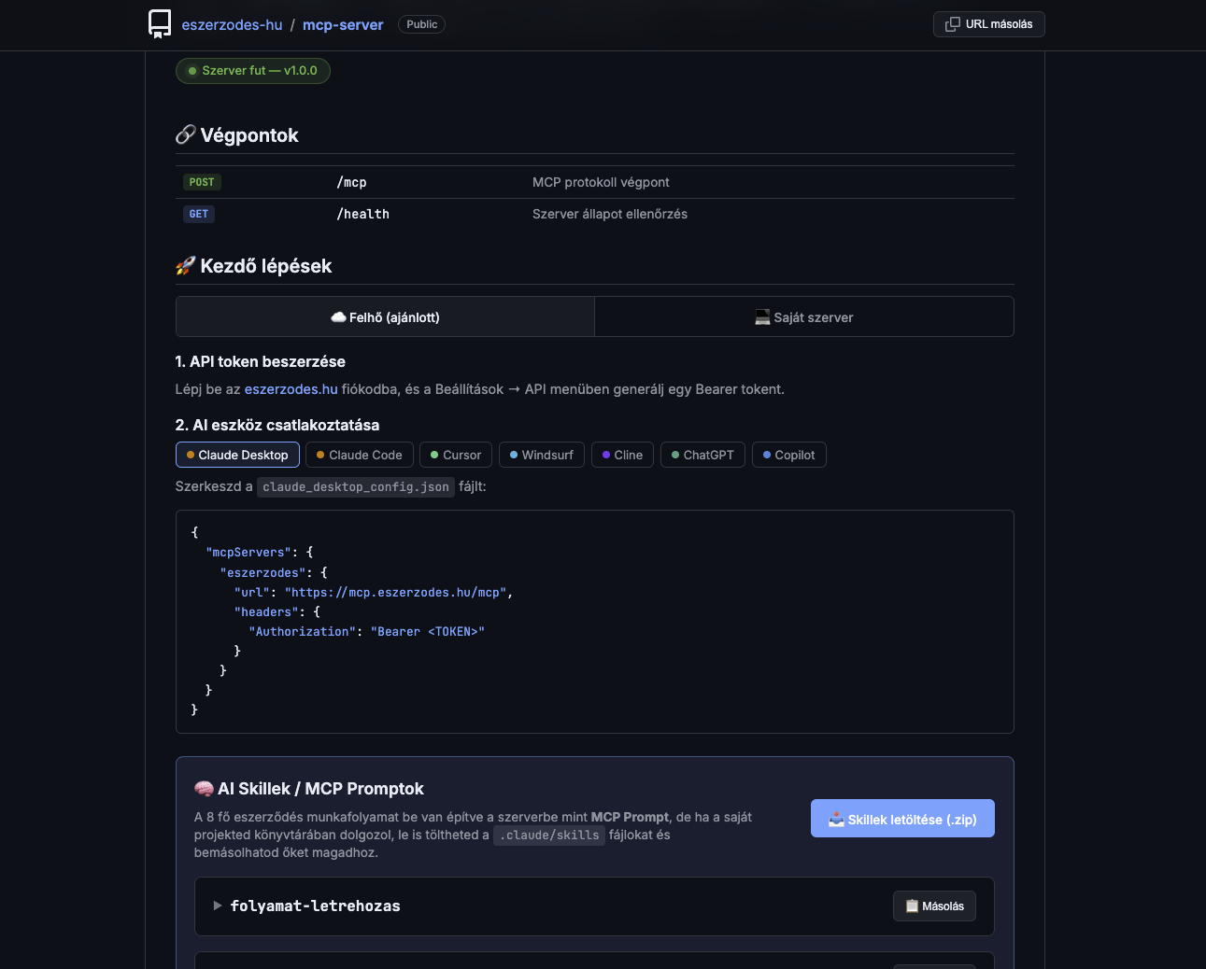Select the Claude Code connector pill
Screen dimensions: 1206x969
pyautogui.click(x=359, y=455)
